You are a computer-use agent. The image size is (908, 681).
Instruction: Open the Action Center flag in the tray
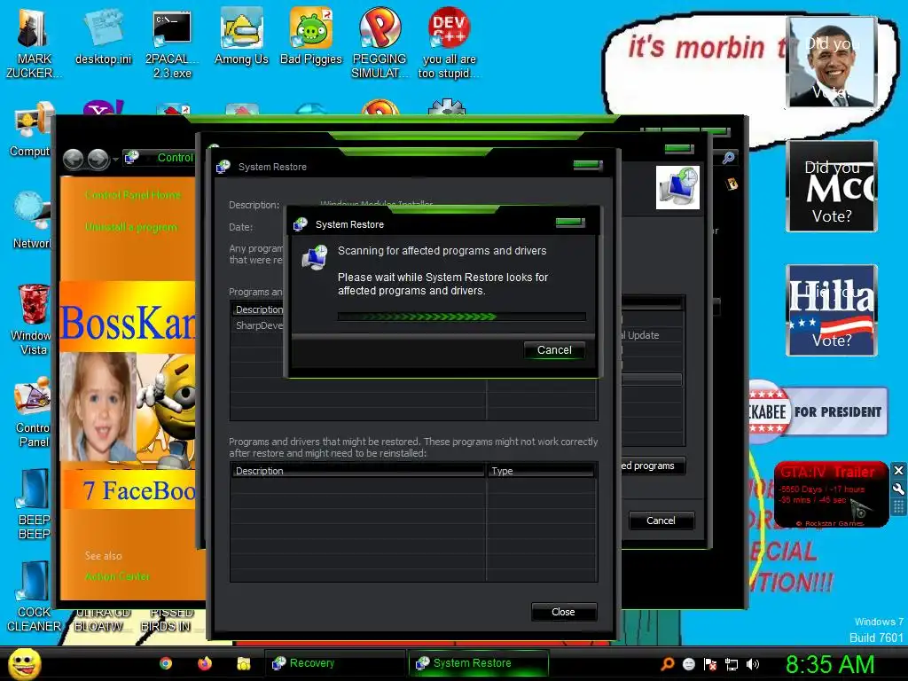tap(710, 664)
